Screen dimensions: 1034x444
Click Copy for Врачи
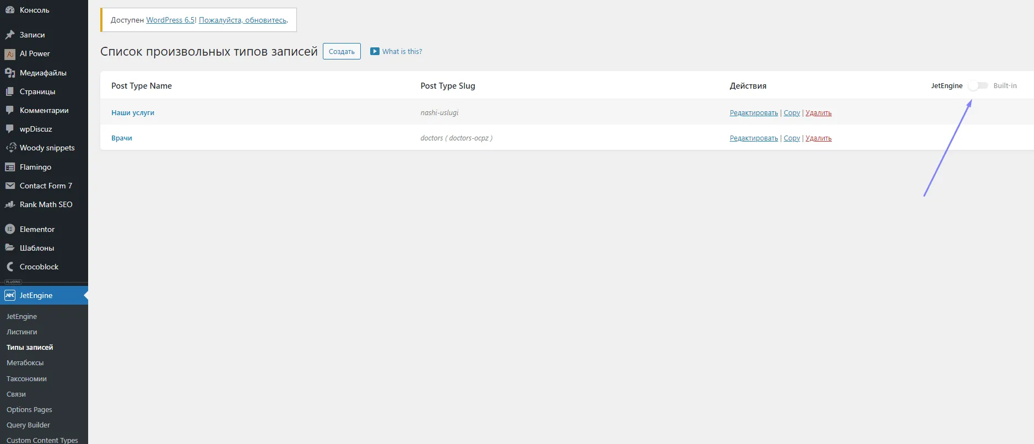click(x=792, y=138)
